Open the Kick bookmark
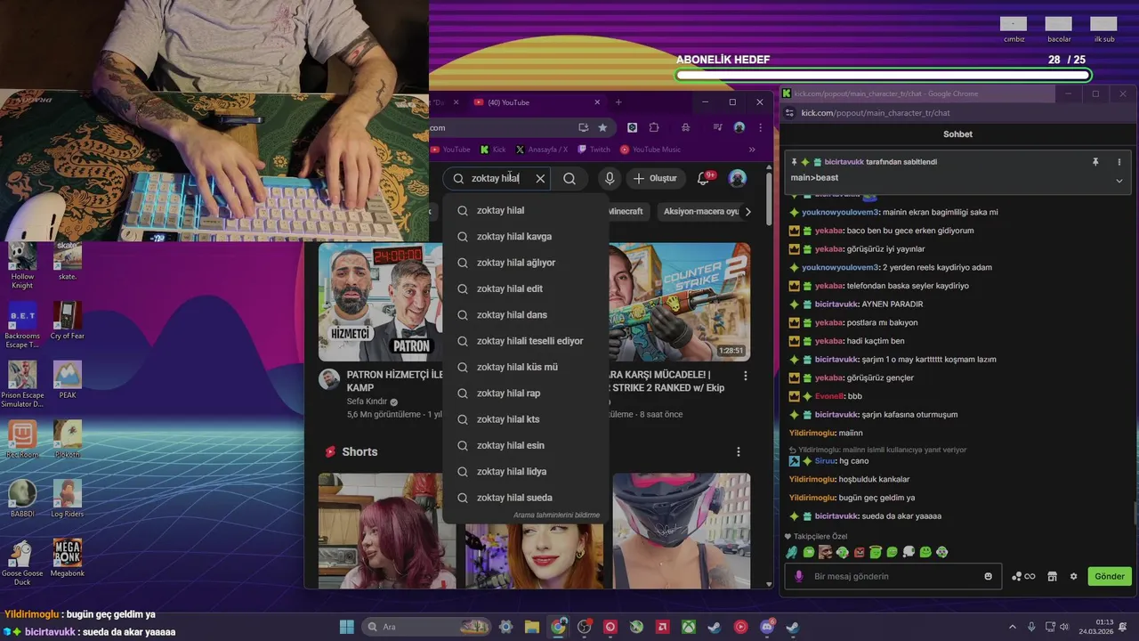 click(493, 150)
